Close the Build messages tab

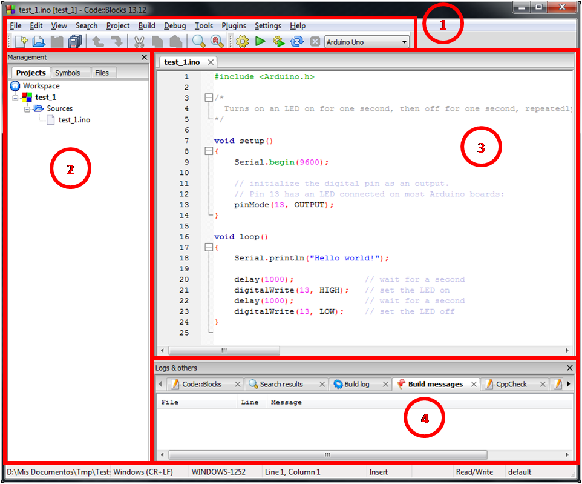(x=474, y=385)
